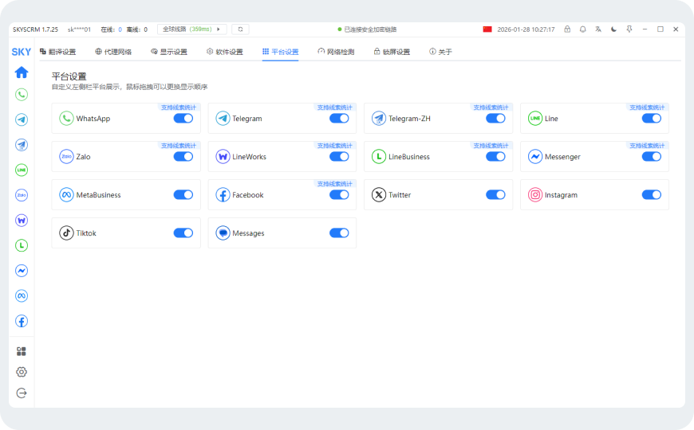Open the 网络检测 tab
The image size is (694, 430).
[x=336, y=52]
